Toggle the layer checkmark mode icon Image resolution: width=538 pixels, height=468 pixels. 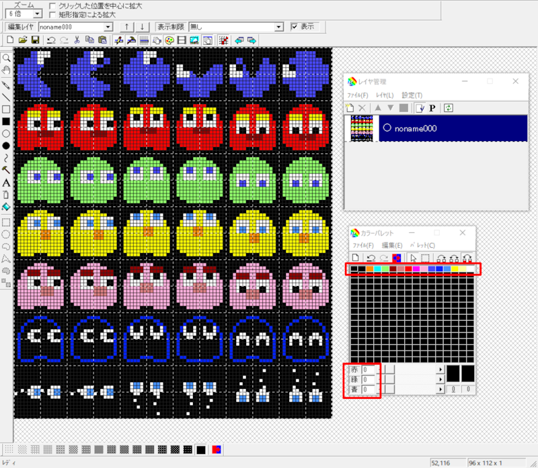click(x=420, y=108)
